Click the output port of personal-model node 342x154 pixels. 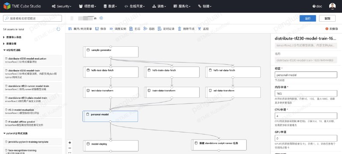(110, 122)
